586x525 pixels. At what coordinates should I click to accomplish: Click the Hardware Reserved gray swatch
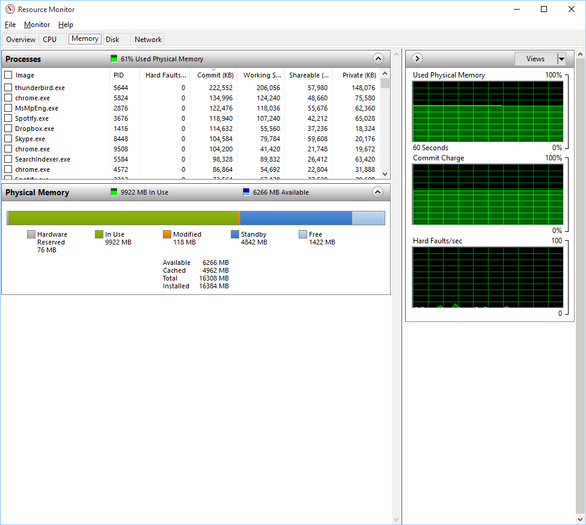coord(31,234)
